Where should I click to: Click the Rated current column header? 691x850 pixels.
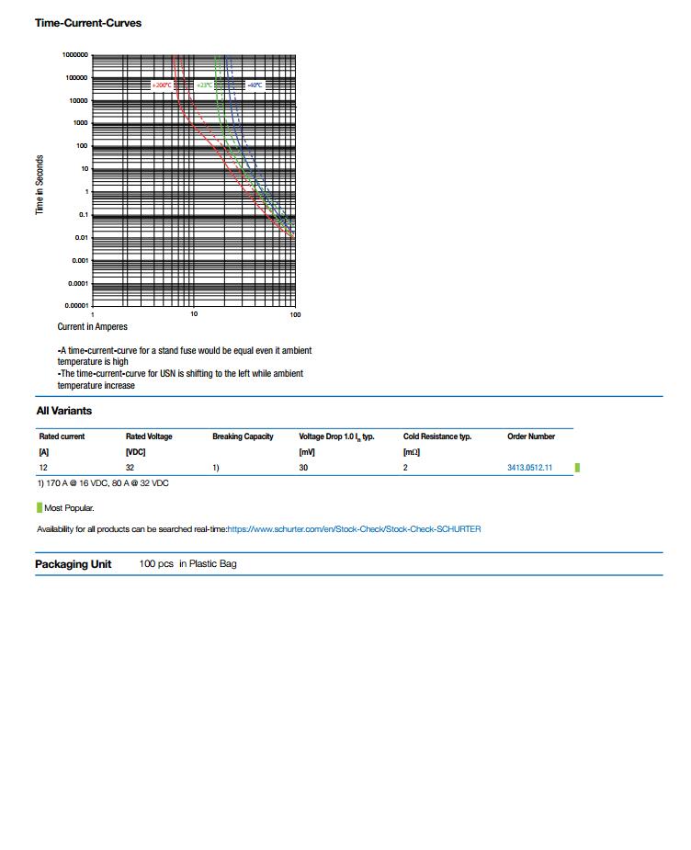[x=62, y=436]
